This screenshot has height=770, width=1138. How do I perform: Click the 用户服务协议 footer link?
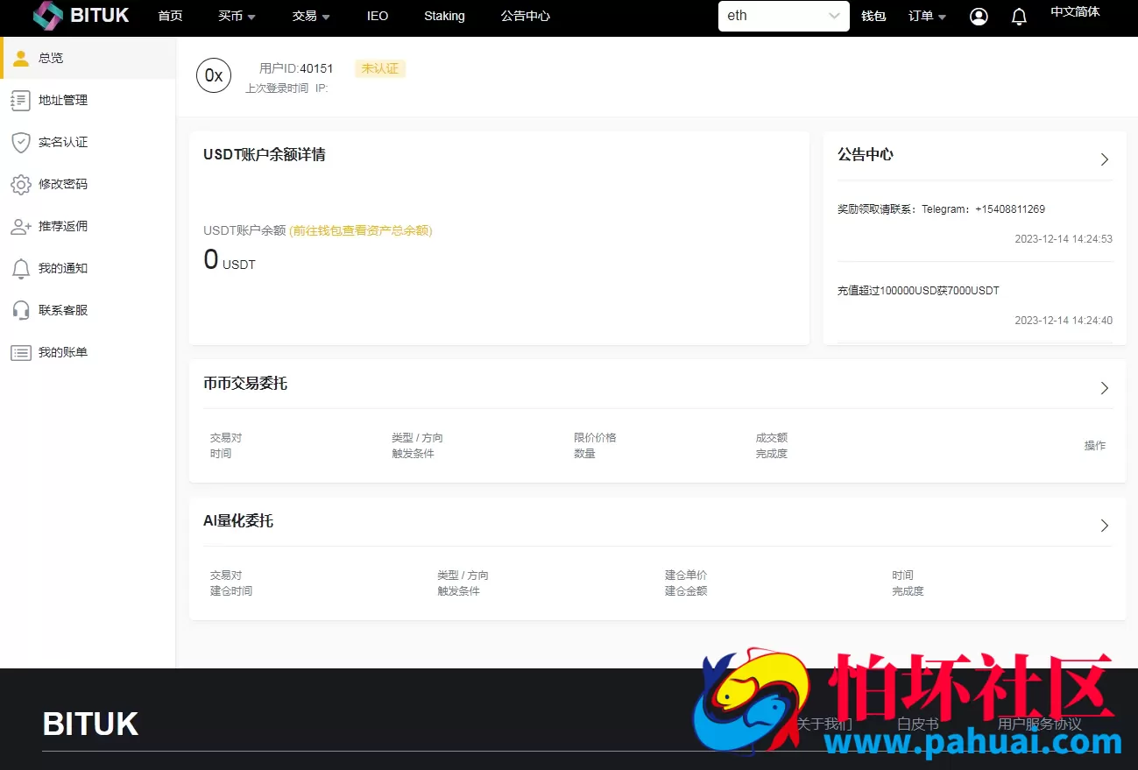(x=1040, y=724)
